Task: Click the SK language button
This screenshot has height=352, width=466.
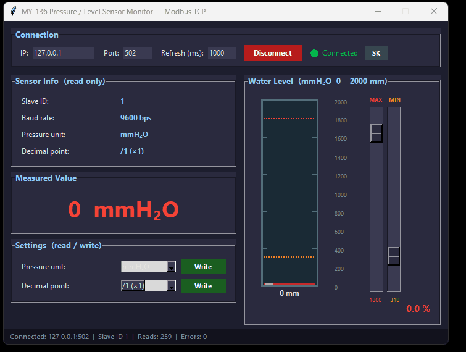Action: [x=377, y=53]
